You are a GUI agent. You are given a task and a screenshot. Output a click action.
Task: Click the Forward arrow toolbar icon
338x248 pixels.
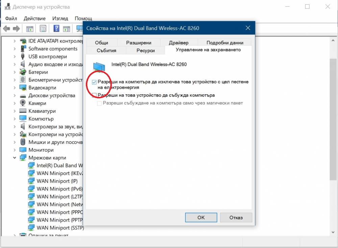coord(16,28)
